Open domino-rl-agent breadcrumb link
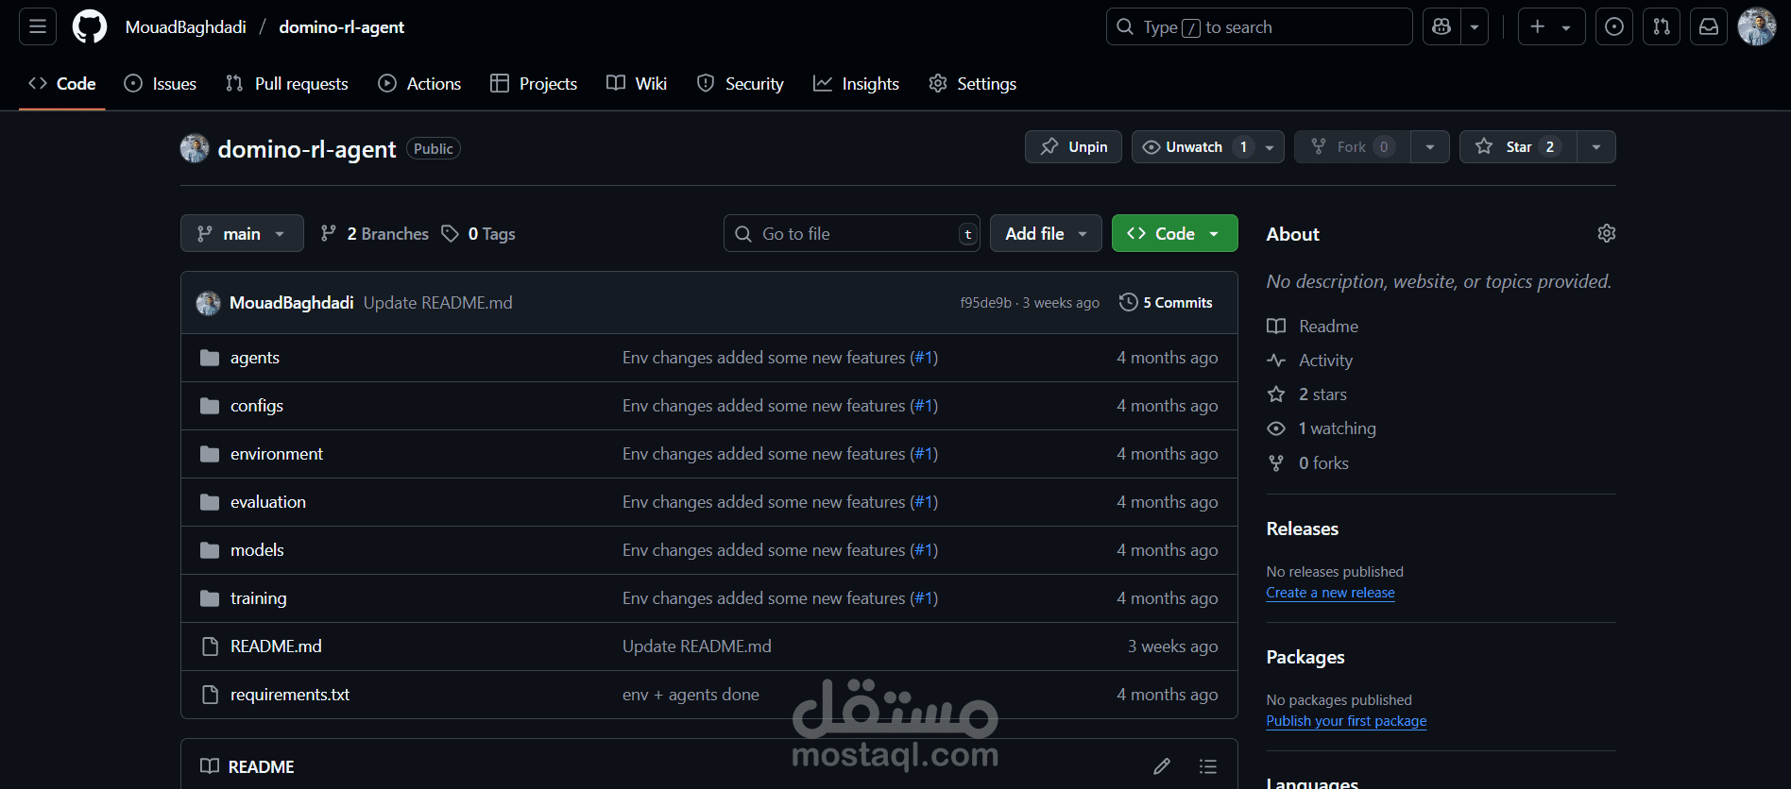Image resolution: width=1791 pixels, height=789 pixels. [342, 27]
